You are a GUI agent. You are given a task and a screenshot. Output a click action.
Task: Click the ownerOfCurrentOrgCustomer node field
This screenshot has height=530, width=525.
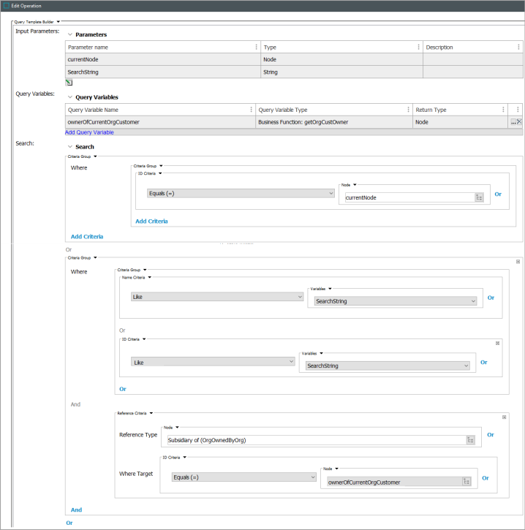click(x=395, y=482)
